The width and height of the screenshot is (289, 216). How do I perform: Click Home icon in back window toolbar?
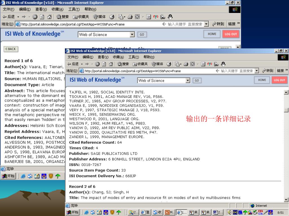pos(49,17)
